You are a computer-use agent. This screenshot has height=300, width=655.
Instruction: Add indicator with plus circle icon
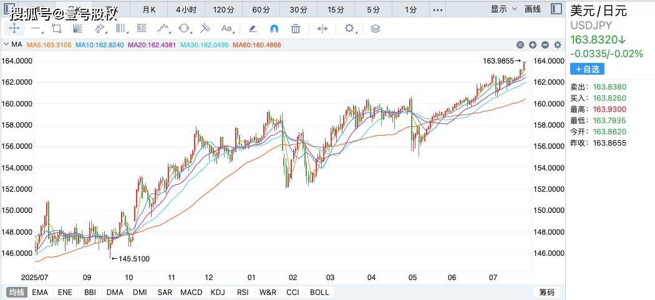[533, 45]
